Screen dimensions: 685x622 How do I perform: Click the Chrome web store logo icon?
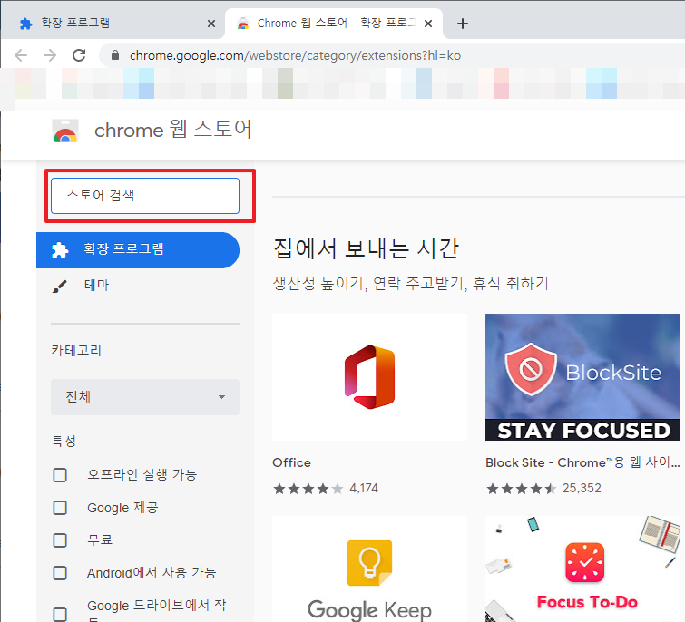pos(65,131)
